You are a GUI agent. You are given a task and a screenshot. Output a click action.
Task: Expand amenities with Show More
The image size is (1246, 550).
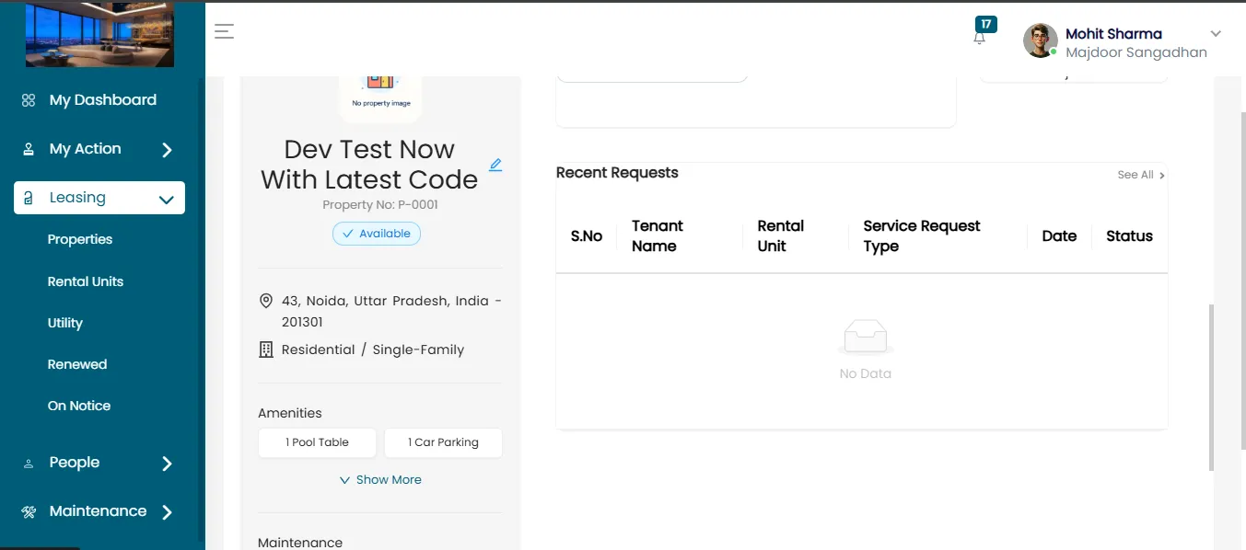tap(380, 480)
